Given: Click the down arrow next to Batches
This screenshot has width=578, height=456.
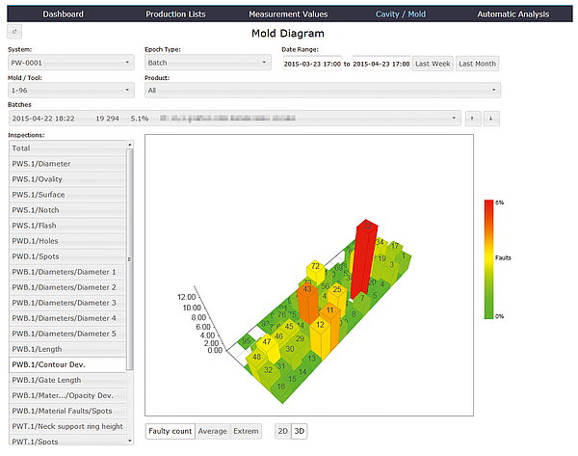Looking at the screenshot, I should [x=490, y=119].
